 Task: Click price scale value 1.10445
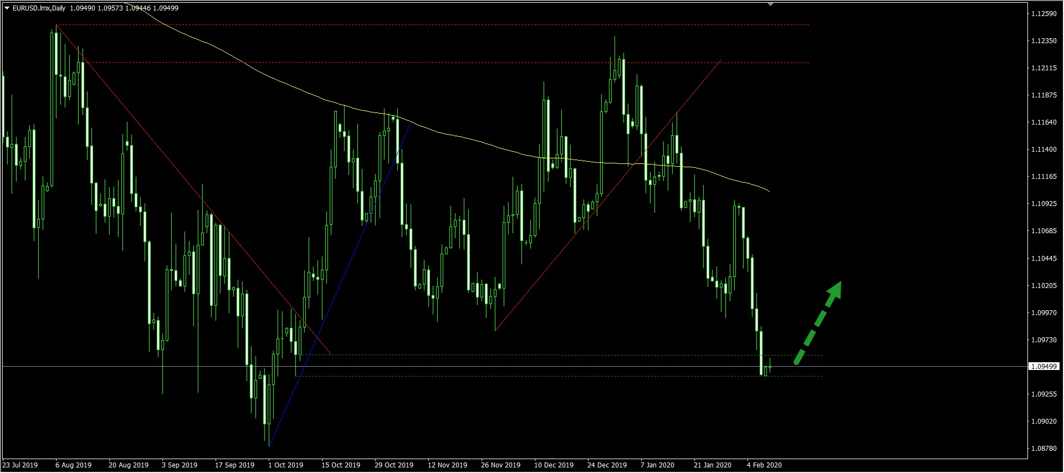[x=1044, y=259]
